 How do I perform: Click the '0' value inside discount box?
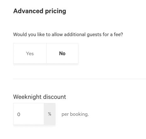pos(19,115)
